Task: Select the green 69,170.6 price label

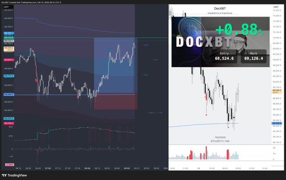Action: 9,38
